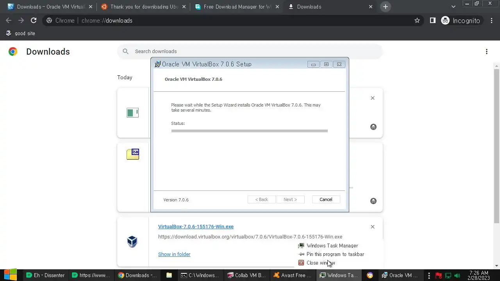Open the good site bookmark

(20, 33)
